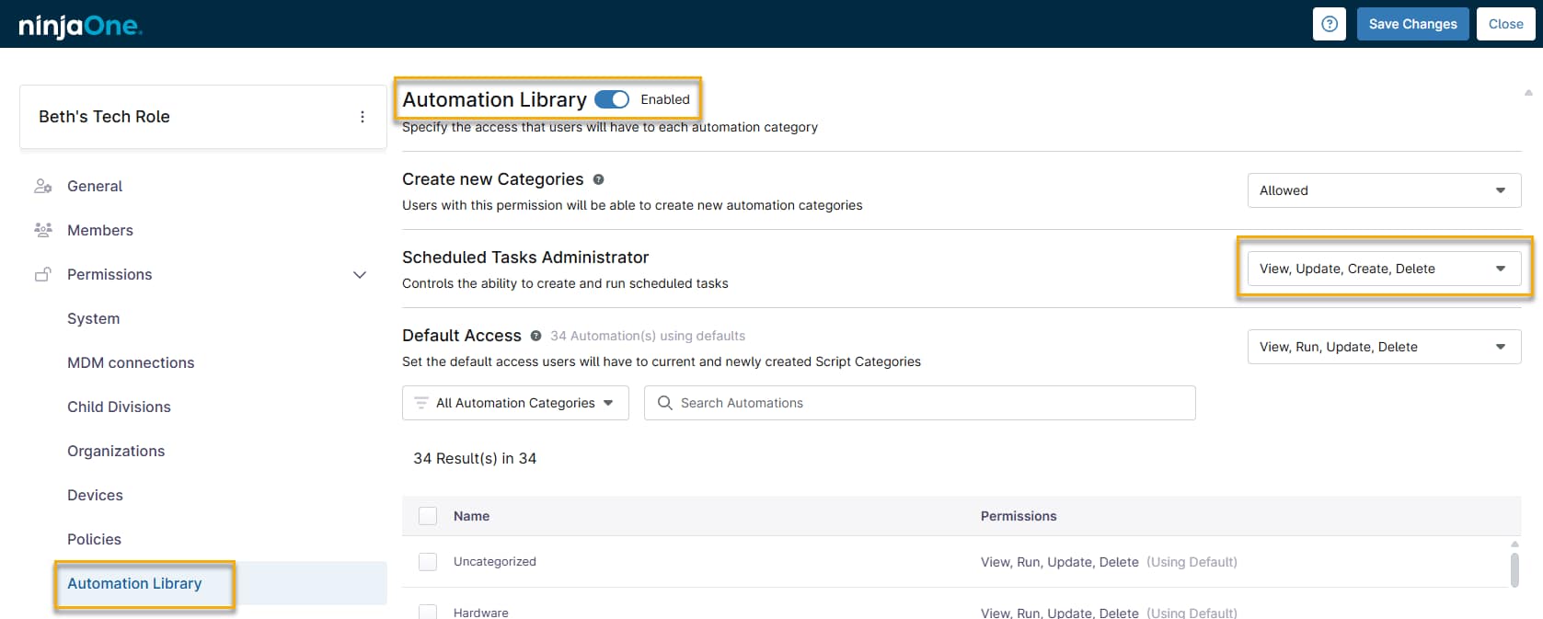1543x619 pixels.
Task: Go to the Devices permissions page
Action: coord(95,495)
